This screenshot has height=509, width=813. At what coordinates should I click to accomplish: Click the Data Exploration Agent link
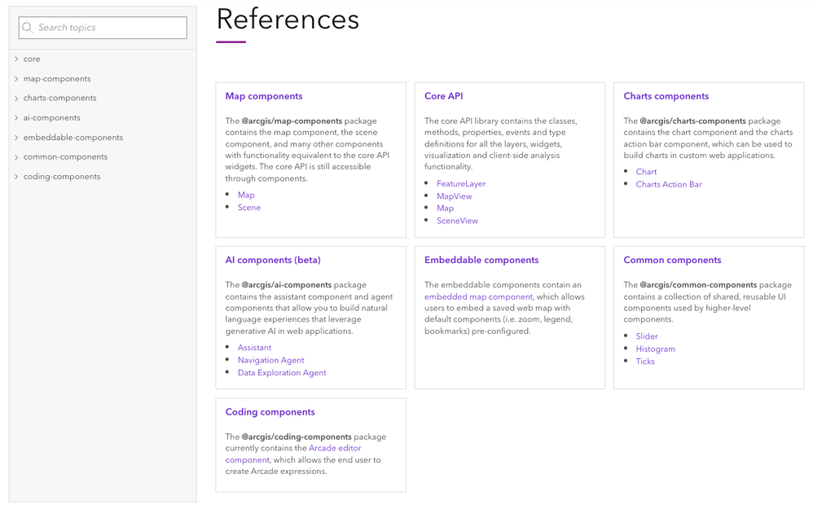tap(282, 373)
